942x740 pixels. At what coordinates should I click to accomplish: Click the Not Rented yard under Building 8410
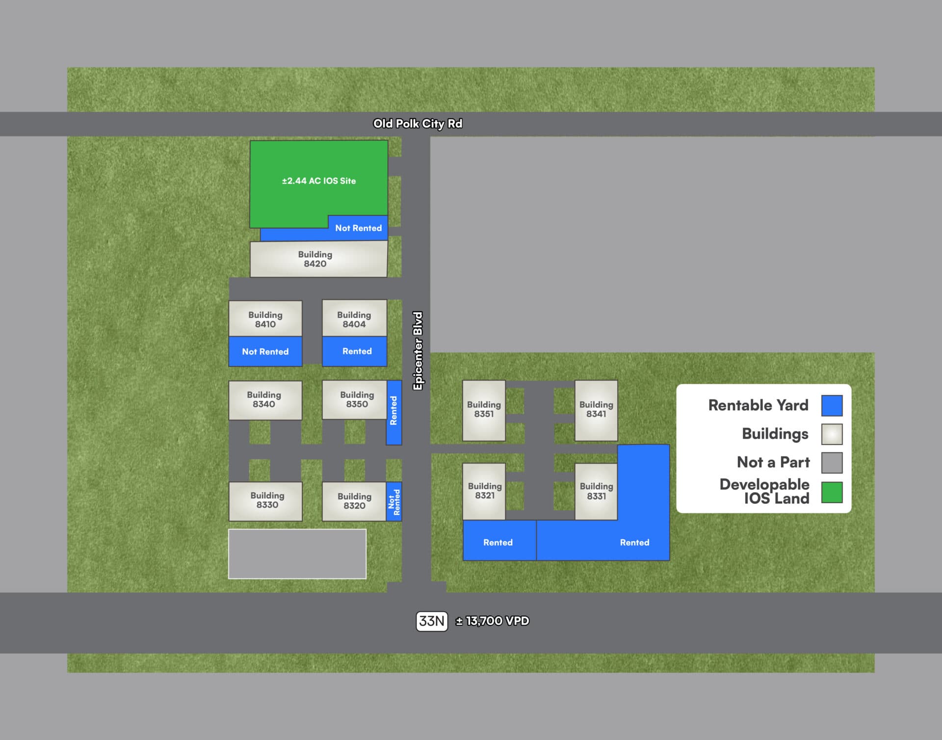pyautogui.click(x=265, y=351)
